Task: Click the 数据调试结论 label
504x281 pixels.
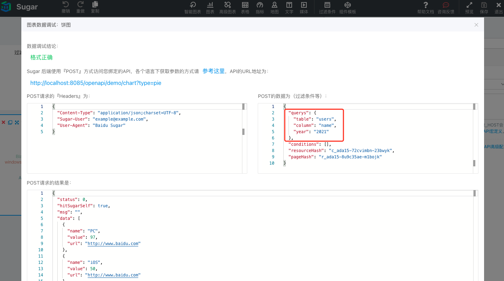Action: (x=43, y=46)
